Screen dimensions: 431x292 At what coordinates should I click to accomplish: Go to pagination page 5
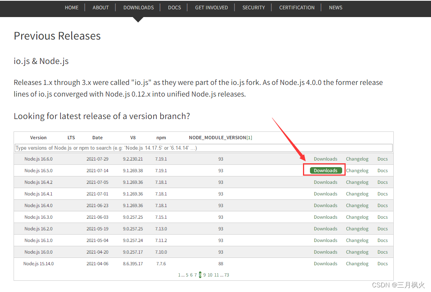(187, 275)
